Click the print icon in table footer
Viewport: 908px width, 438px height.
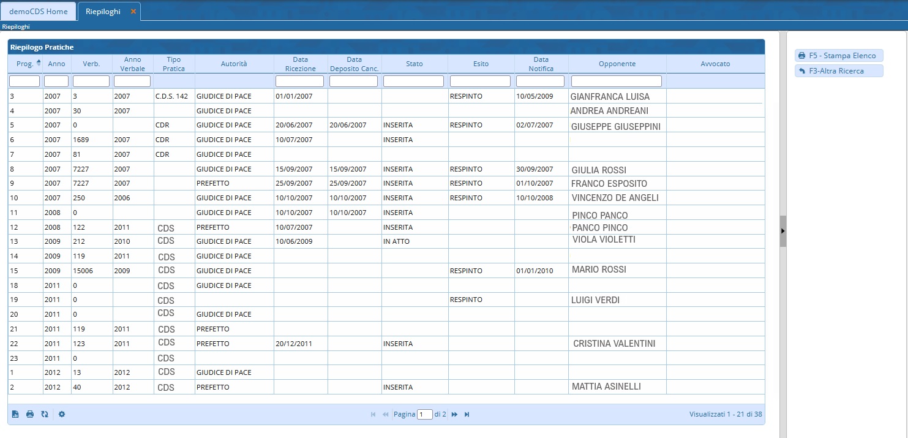pyautogui.click(x=30, y=414)
